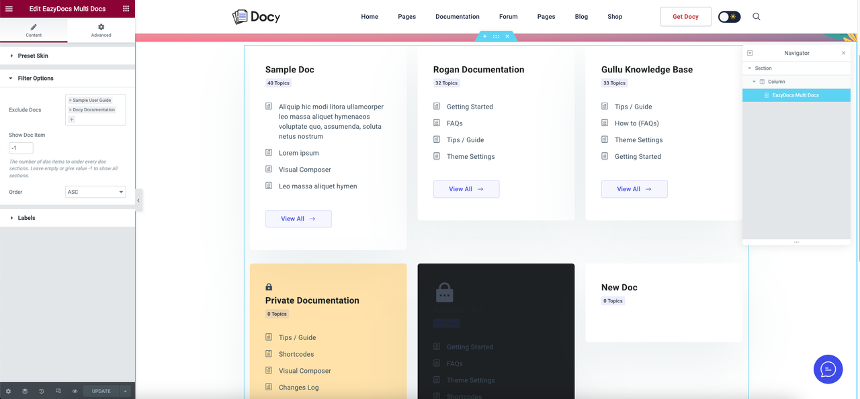Preview changes with the eye icon
This screenshot has height=399, width=860.
pyautogui.click(x=75, y=391)
